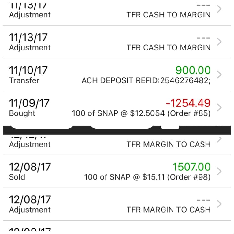Tap the Bought type label

[x=22, y=113]
